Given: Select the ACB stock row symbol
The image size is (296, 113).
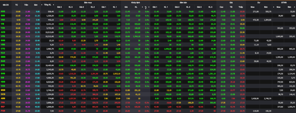Looking at the screenshot, I should point(3,32).
